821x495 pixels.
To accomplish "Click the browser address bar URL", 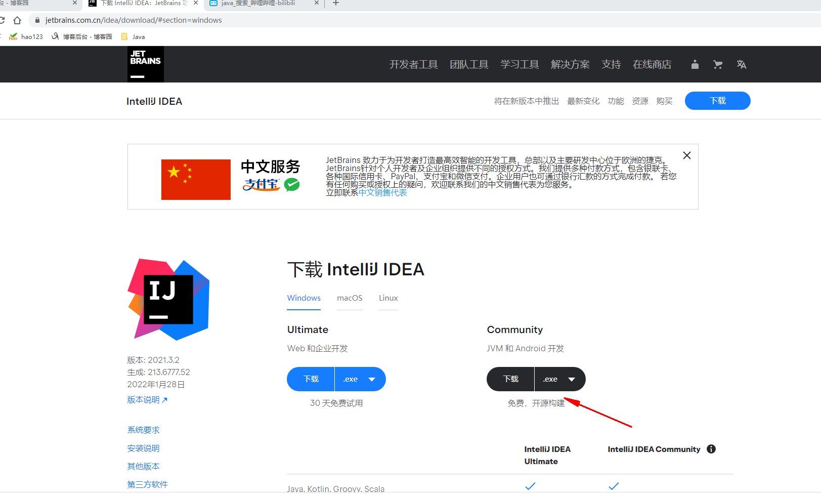I will [x=134, y=20].
